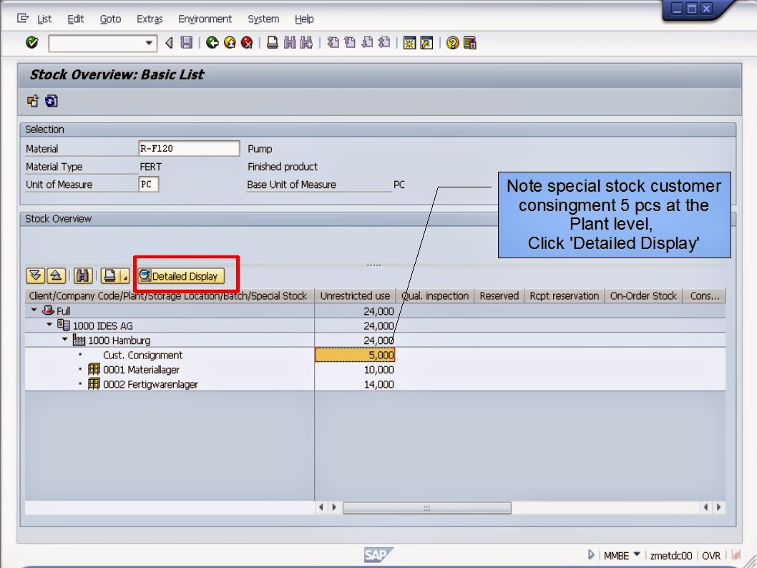
Task: Click the green Enter checkmark icon
Action: tap(32, 42)
